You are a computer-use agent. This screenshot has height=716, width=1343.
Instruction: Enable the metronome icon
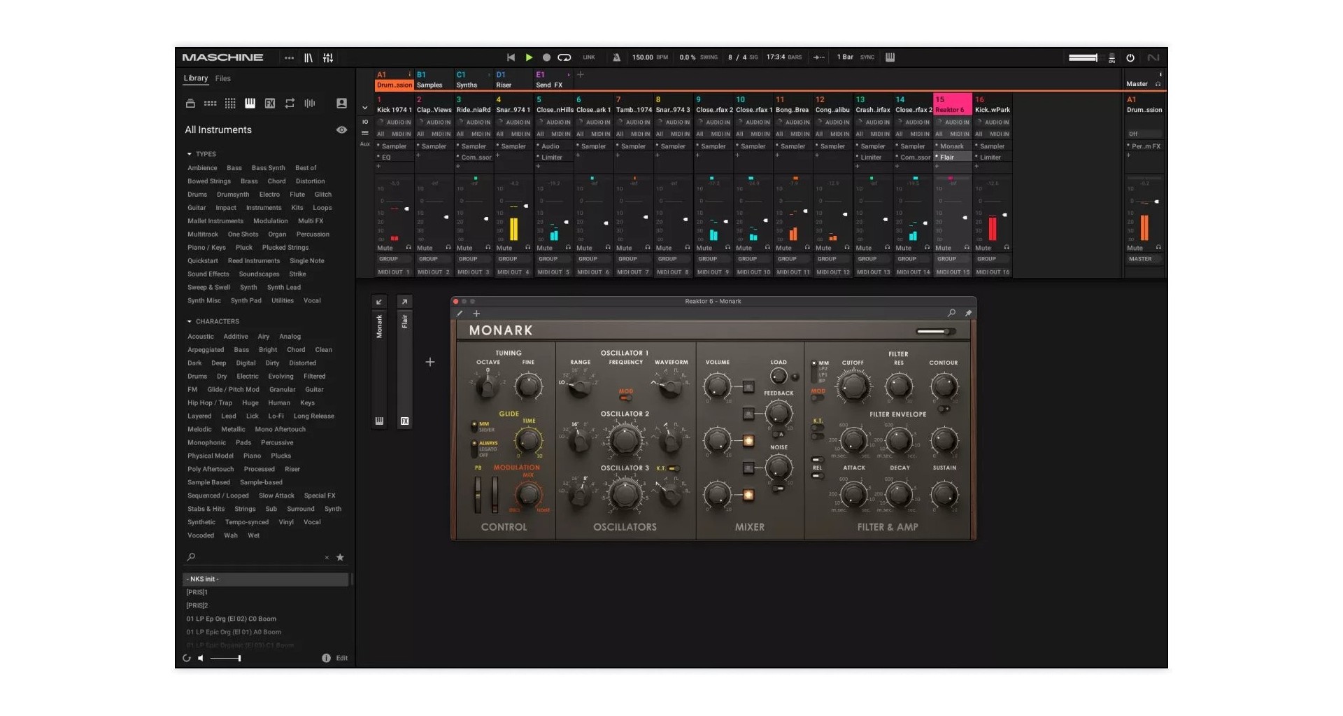[x=616, y=57]
